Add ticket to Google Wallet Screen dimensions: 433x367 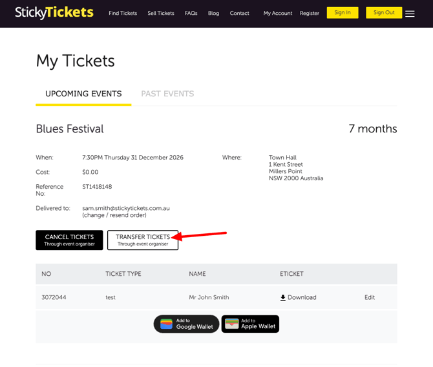[x=186, y=324]
